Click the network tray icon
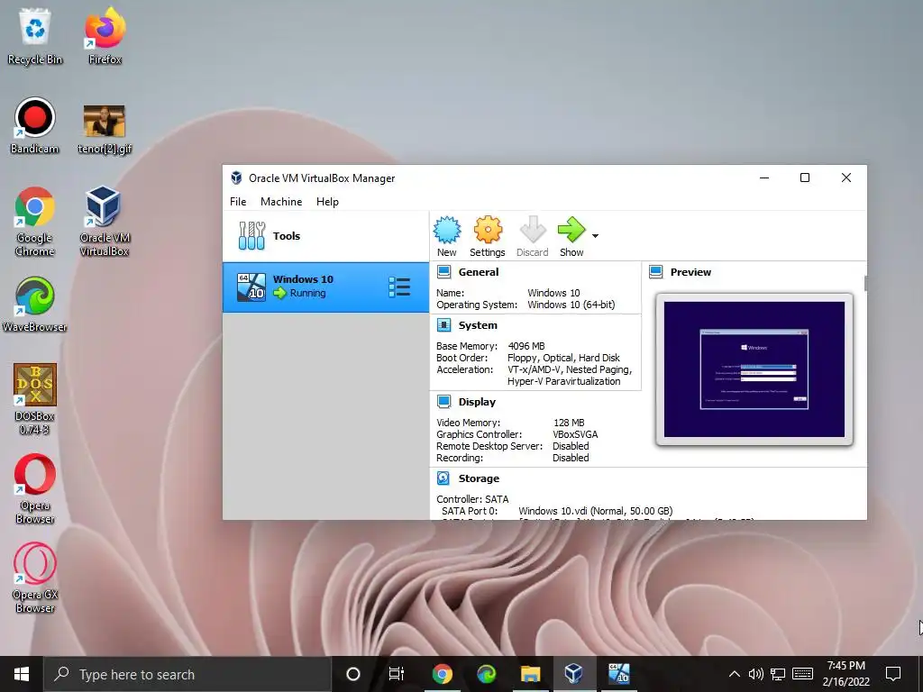 click(778, 674)
